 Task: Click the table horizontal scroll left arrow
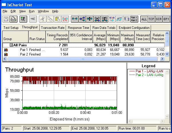pos(5,59)
